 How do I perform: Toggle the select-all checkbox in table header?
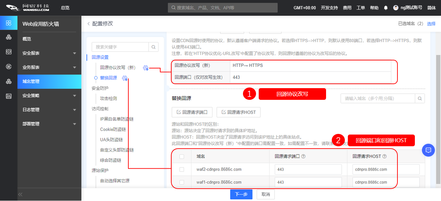[182, 156]
